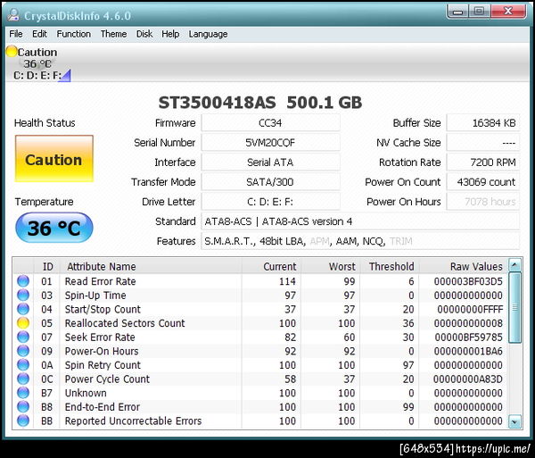Screen dimensions: 535x458
Task: Click the NV Cache Size field
Action: [x=483, y=143]
